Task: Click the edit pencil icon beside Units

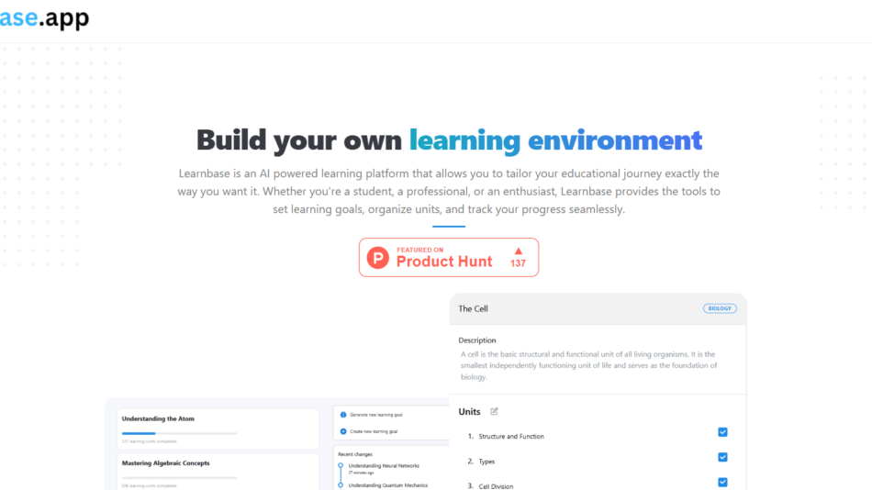Action: tap(494, 412)
